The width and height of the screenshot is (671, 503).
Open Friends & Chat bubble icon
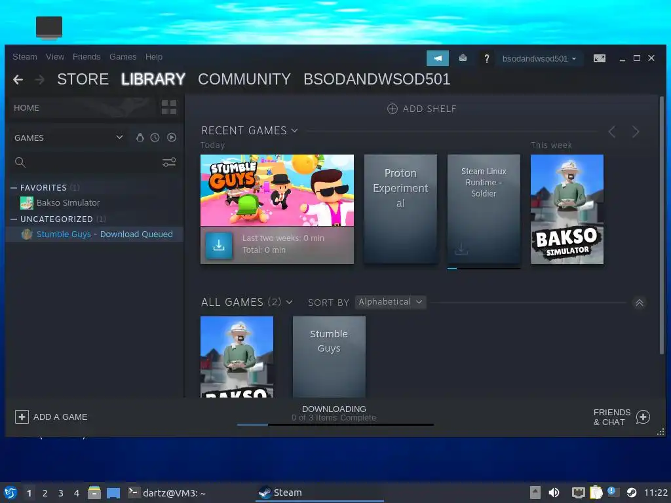tap(643, 417)
